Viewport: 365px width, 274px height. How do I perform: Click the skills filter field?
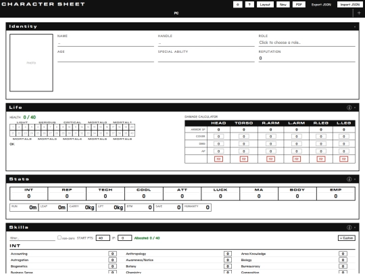pyautogui.click(x=32, y=238)
